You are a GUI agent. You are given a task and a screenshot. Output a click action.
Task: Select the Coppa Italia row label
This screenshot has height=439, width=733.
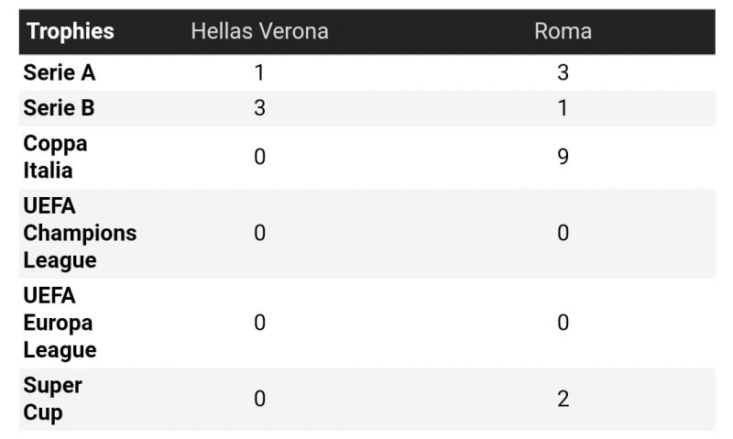55,157
